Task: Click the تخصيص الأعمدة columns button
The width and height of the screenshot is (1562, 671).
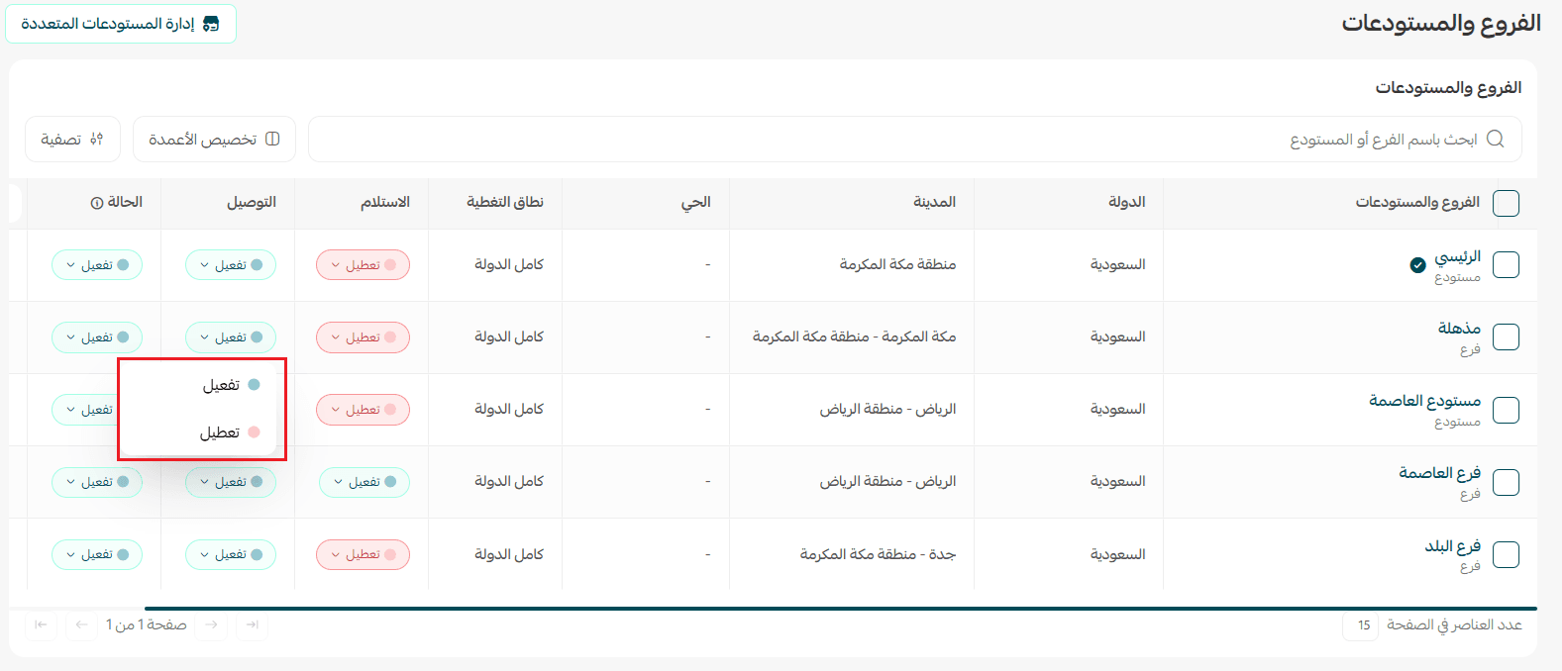Action: click(x=214, y=140)
